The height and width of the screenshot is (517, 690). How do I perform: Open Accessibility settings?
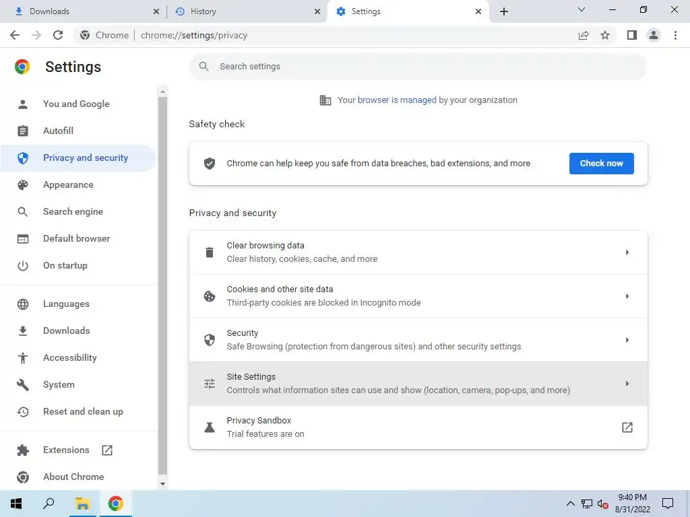coord(77,358)
